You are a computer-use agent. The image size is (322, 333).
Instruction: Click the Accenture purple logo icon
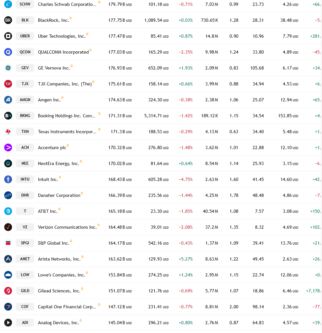[8, 147]
